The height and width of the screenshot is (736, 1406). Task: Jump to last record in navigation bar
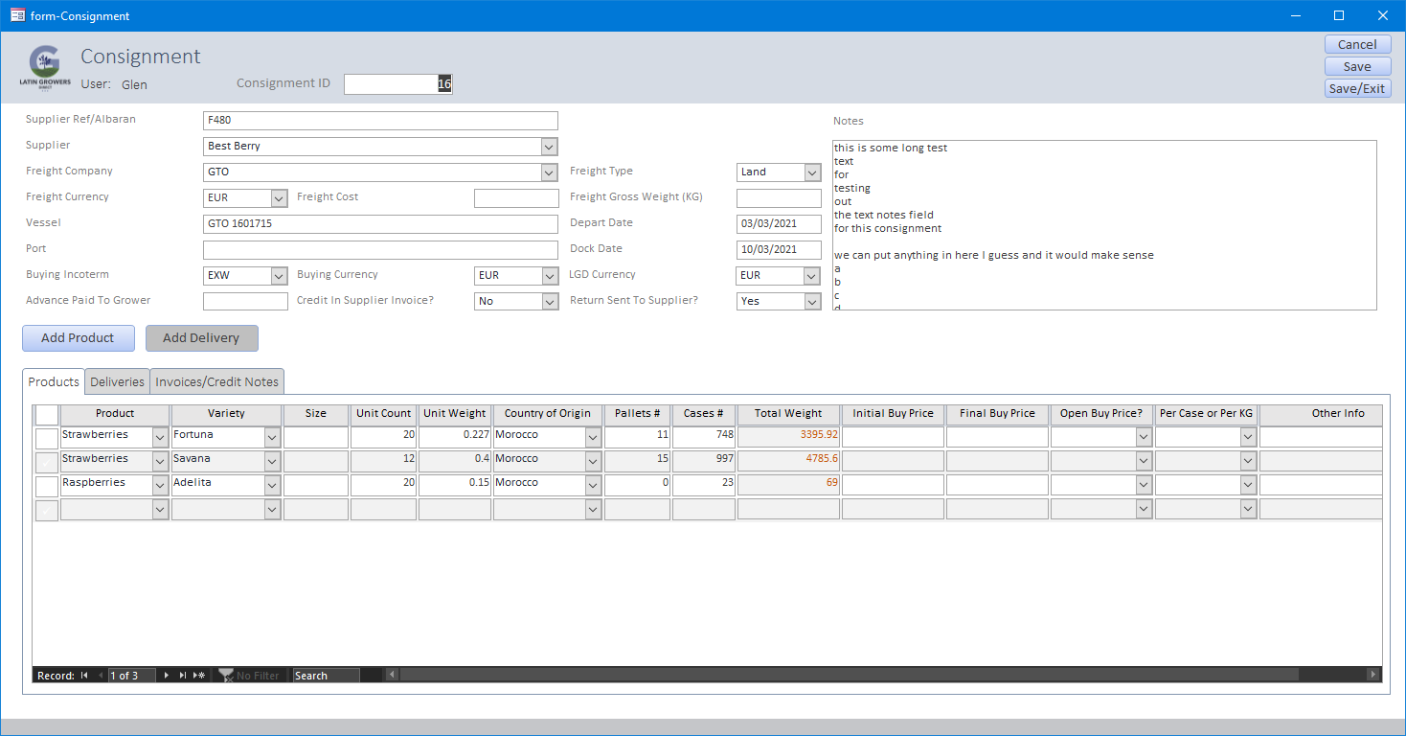tap(182, 676)
